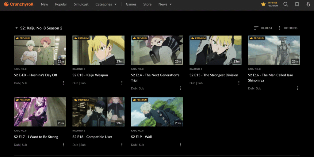
Task: Open episode title S2 E-EX - Hoshina's Day Off
Action: [x=36, y=75]
